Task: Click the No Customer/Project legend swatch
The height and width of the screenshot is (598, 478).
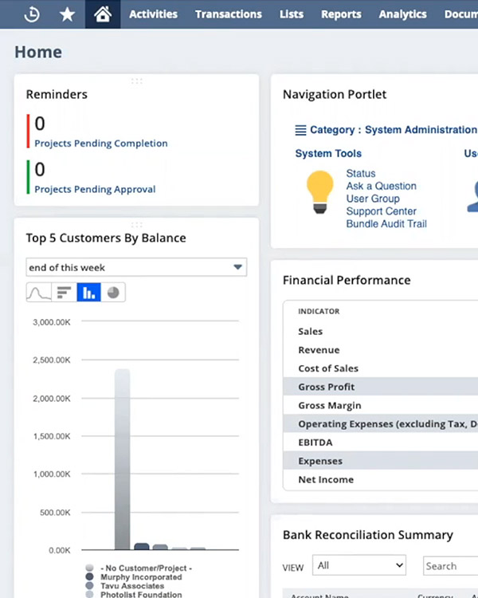Action: click(89, 568)
